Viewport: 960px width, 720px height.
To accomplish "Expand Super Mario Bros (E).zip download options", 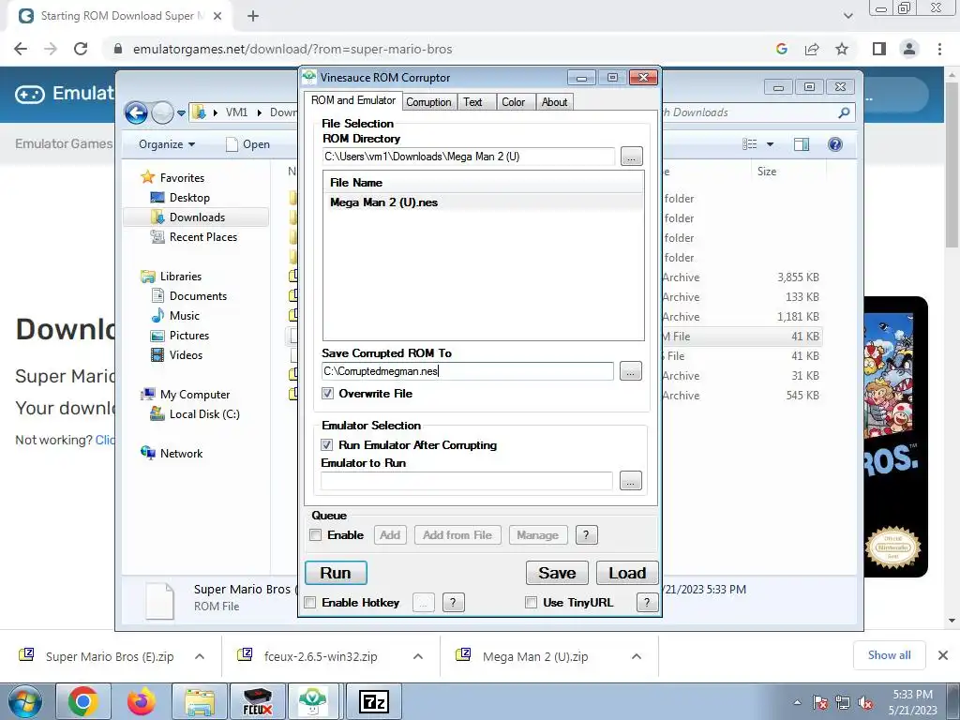I will pyautogui.click(x=200, y=656).
